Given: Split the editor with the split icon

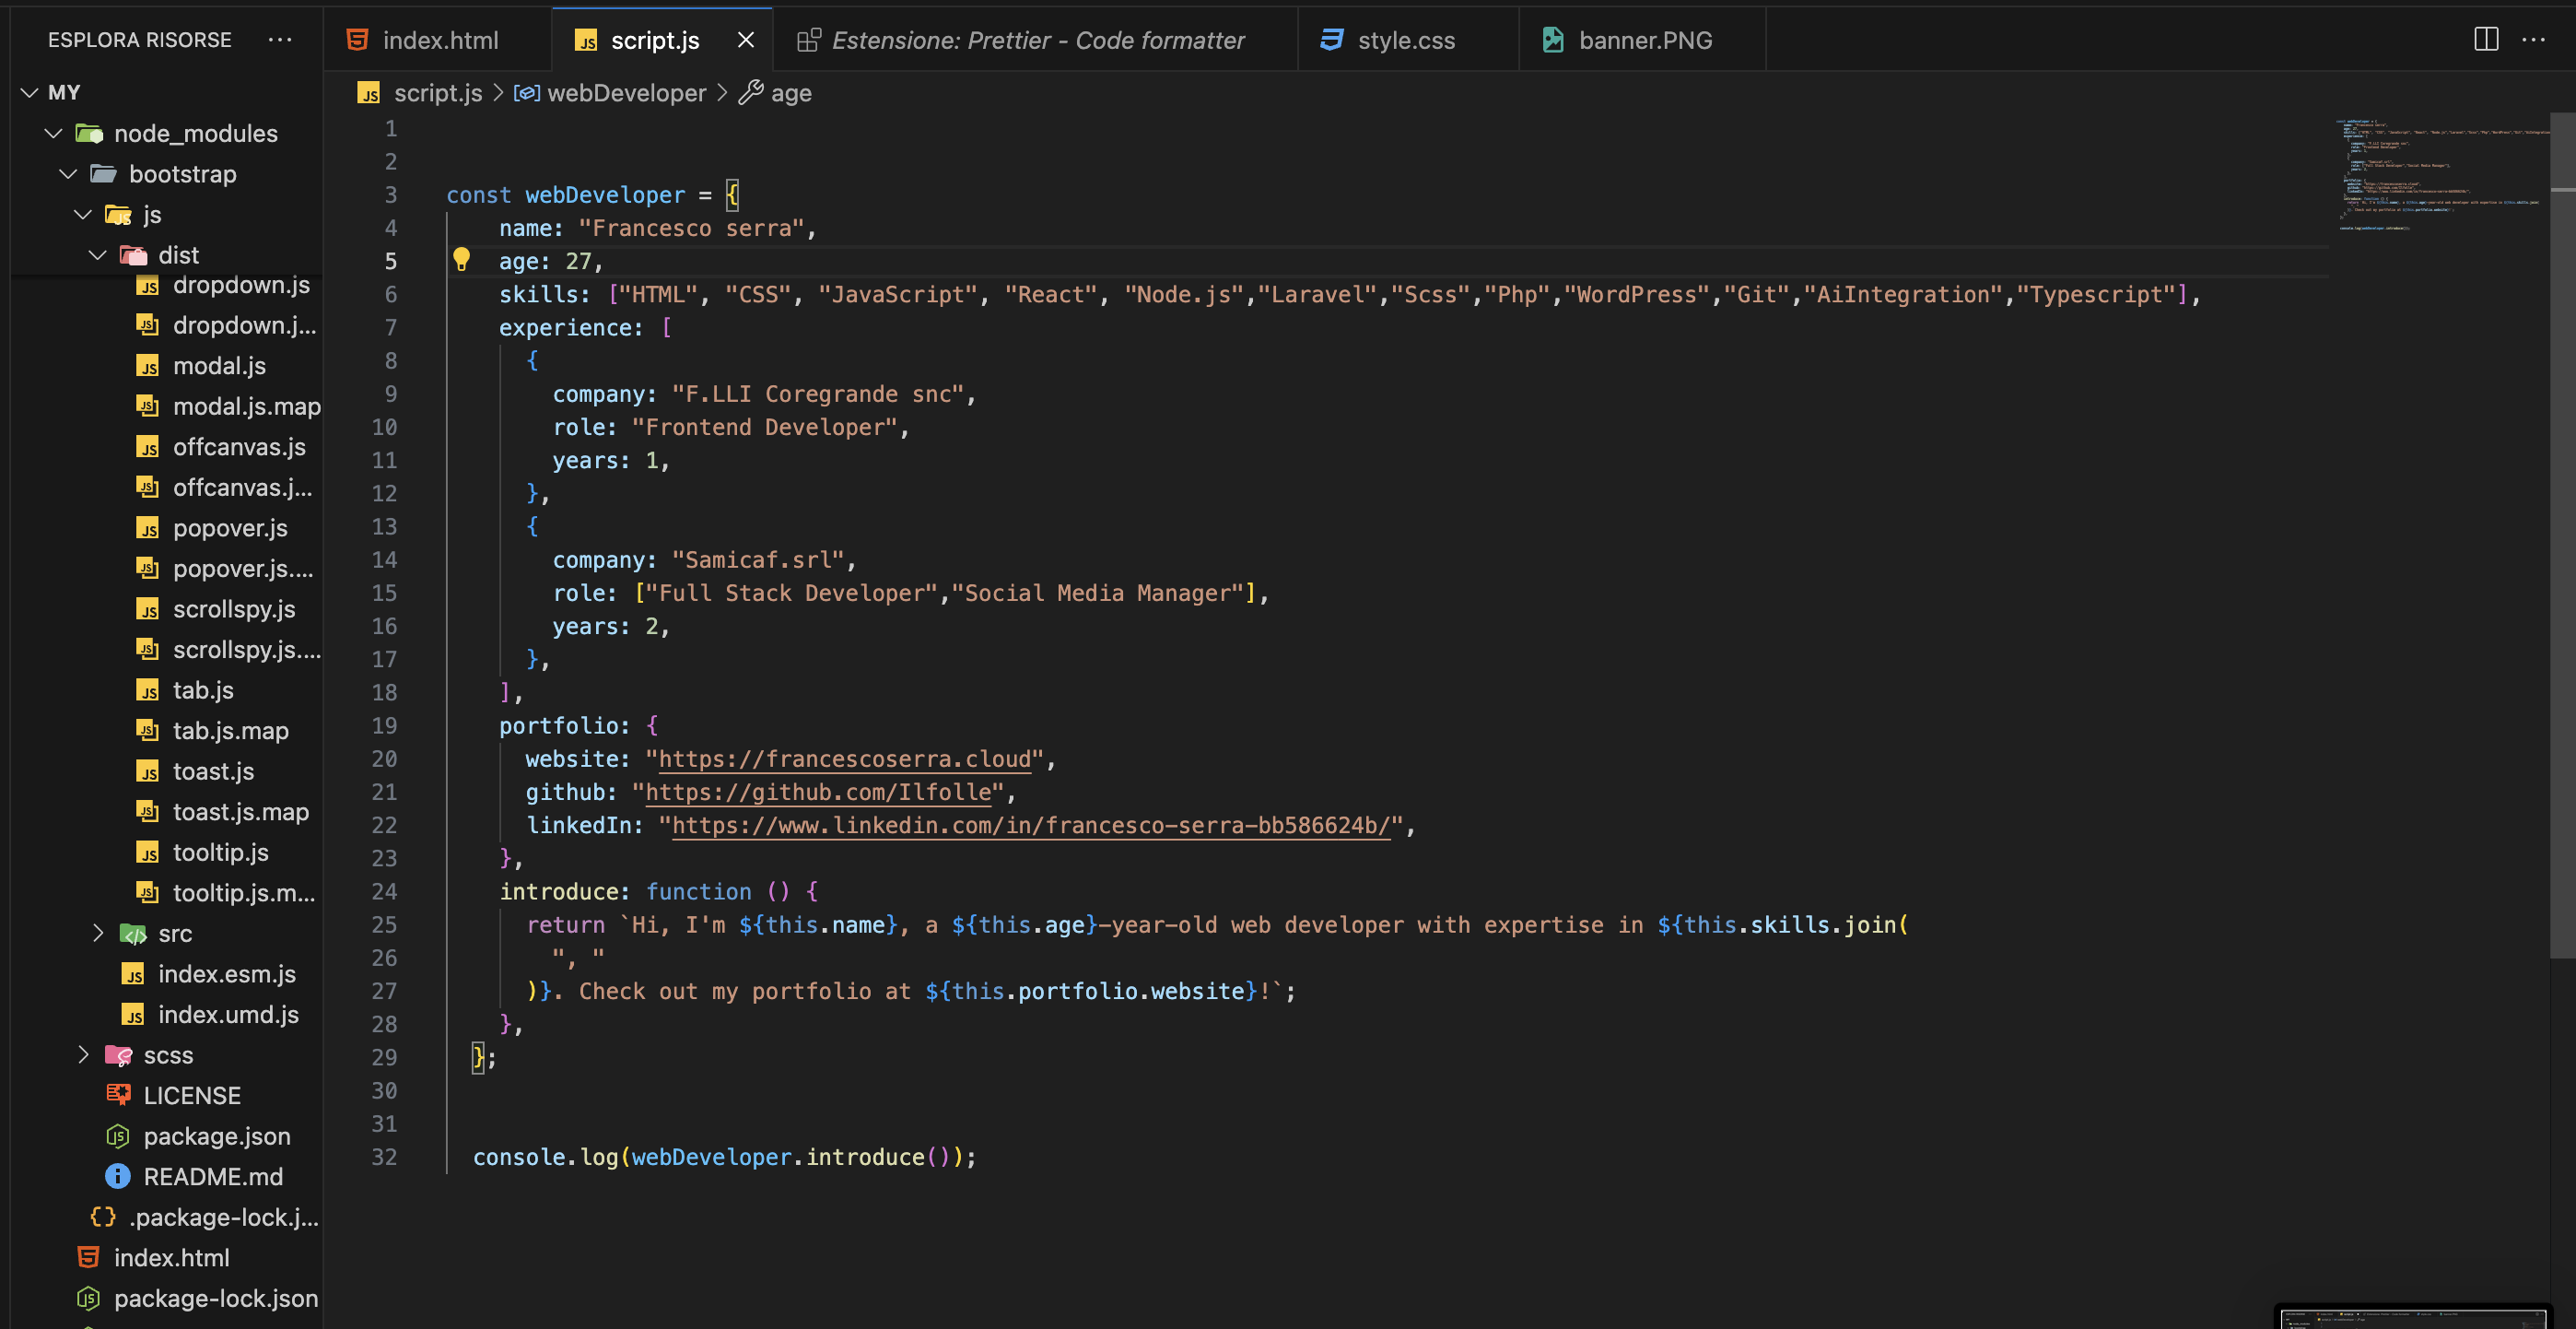Looking at the screenshot, I should (2486, 39).
